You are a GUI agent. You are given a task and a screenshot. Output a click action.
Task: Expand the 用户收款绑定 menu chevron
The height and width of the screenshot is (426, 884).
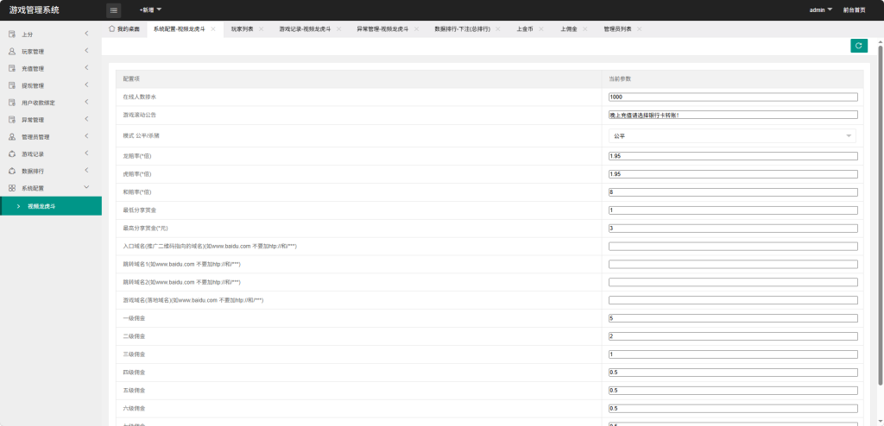coord(87,102)
